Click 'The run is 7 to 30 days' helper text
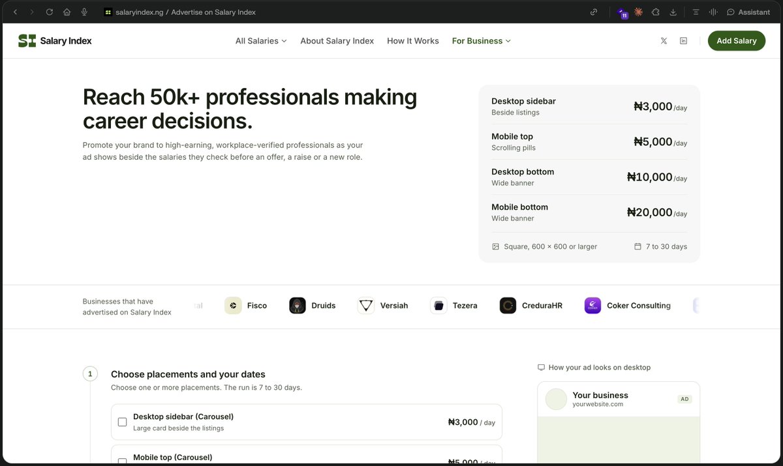Image resolution: width=783 pixels, height=466 pixels. click(x=263, y=387)
